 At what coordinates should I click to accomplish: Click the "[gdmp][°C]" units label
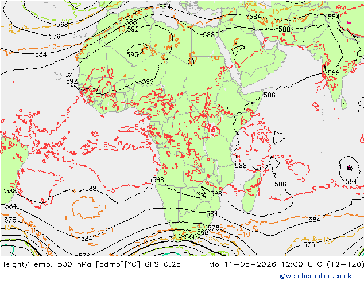click(118, 264)
